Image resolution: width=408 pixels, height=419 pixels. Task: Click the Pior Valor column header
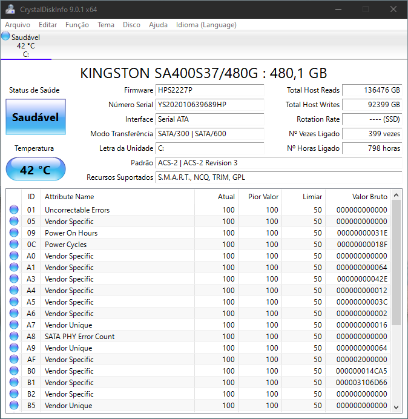(x=260, y=197)
